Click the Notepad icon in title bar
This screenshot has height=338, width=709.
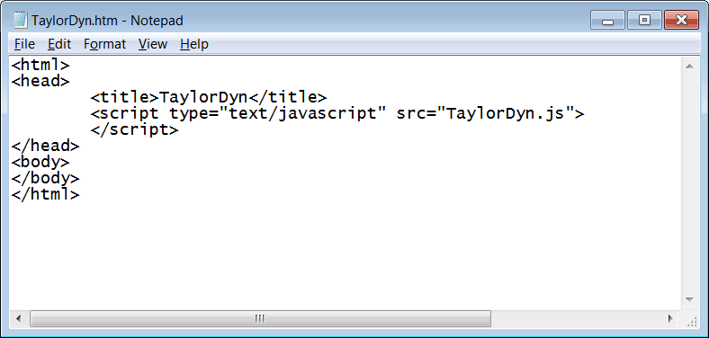(20, 21)
